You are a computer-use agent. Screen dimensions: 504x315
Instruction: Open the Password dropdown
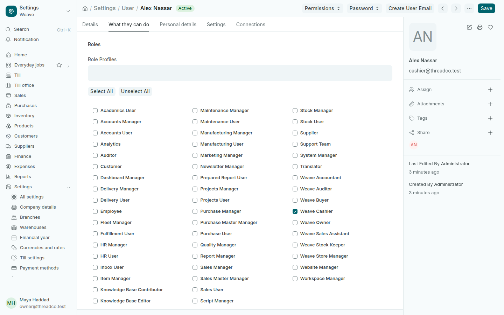coord(364,8)
